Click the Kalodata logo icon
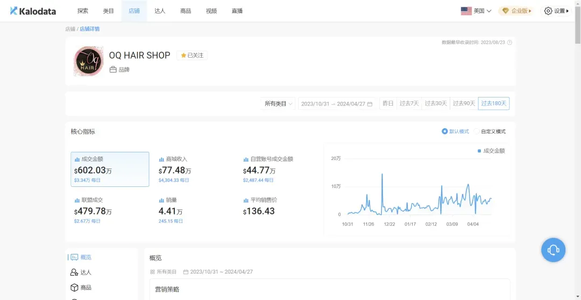This screenshot has width=581, height=300. click(x=14, y=11)
